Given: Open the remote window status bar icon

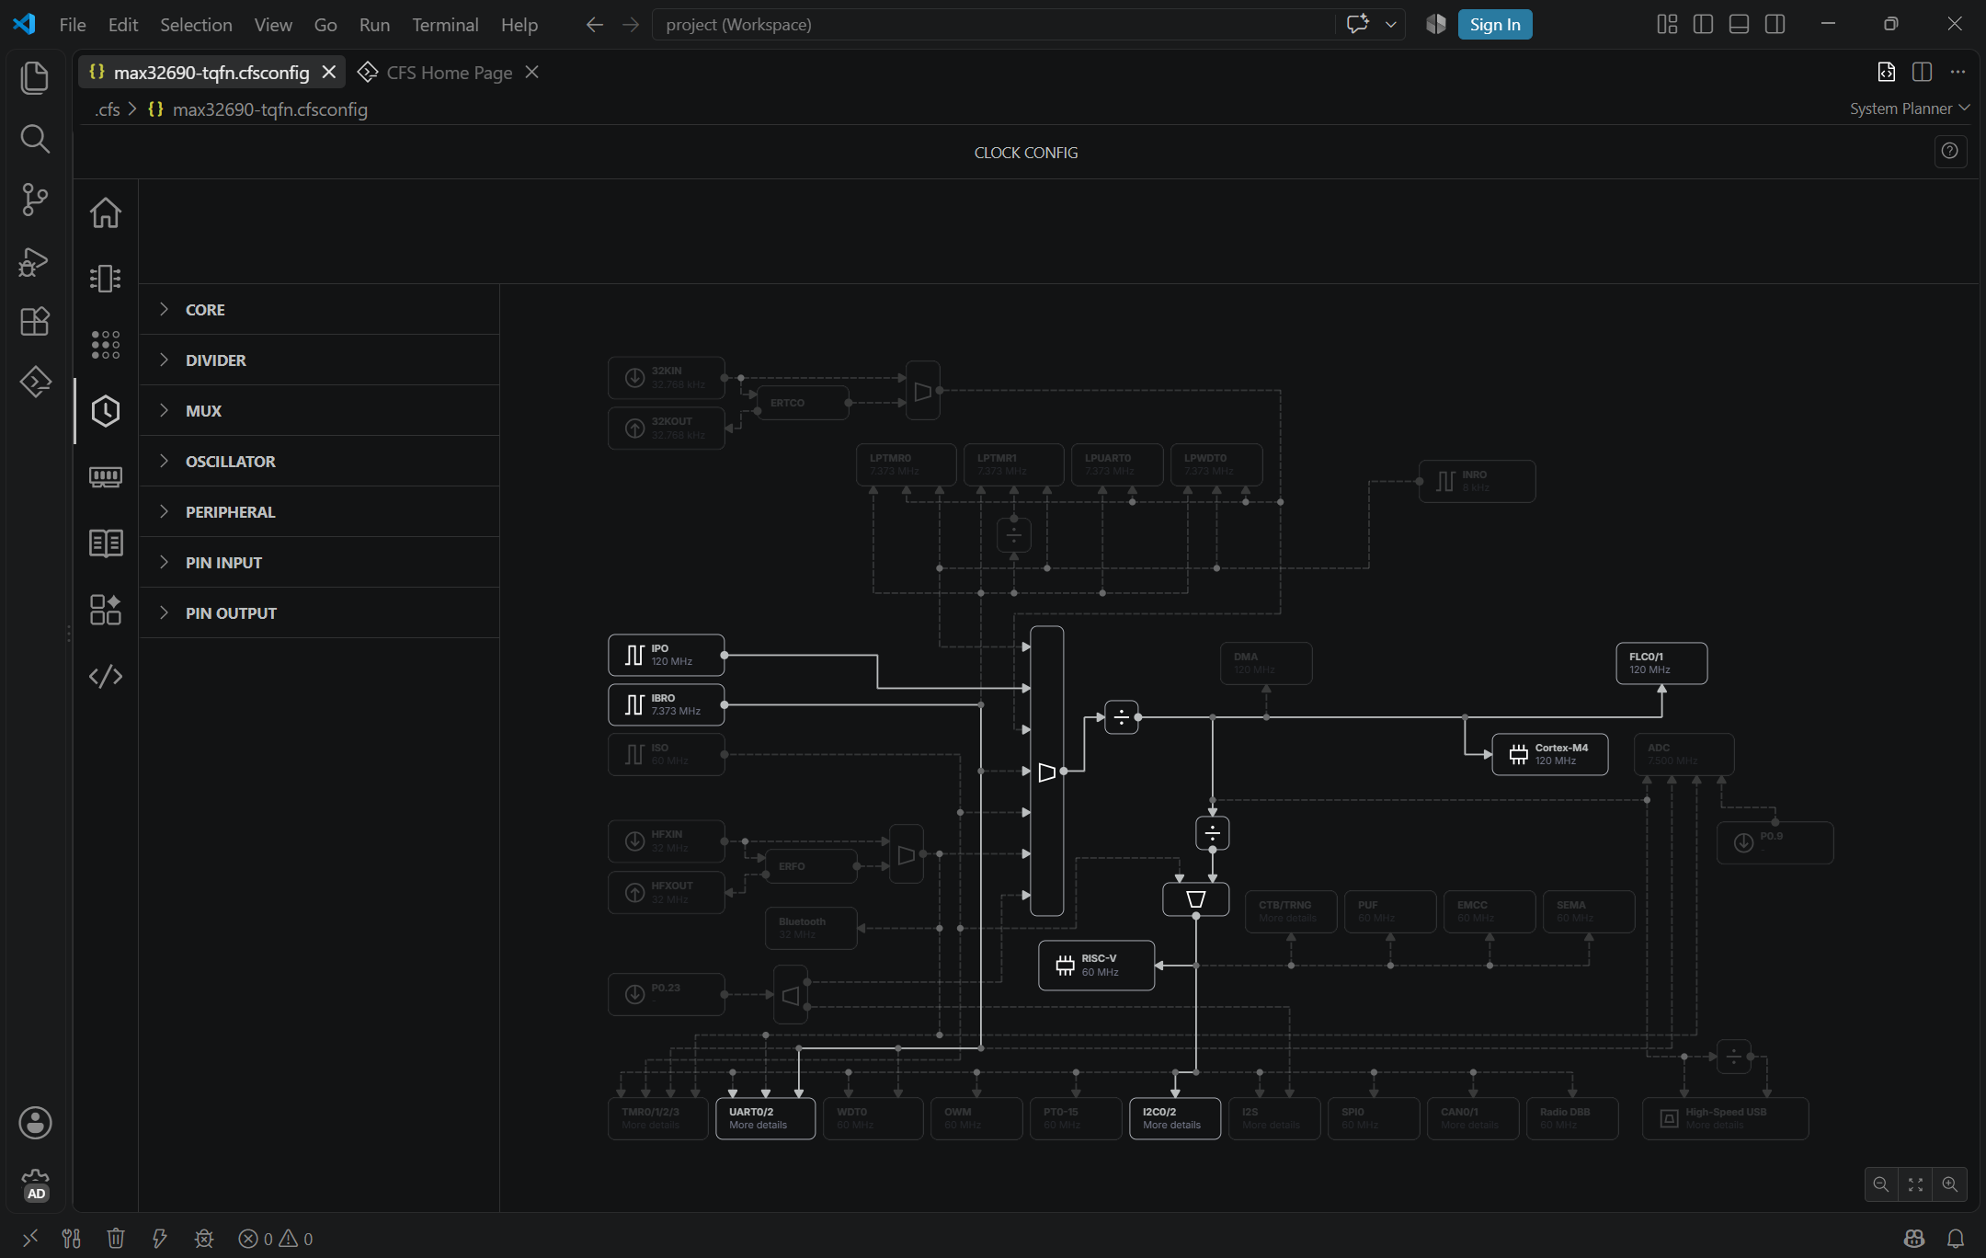Looking at the screenshot, I should tap(29, 1239).
